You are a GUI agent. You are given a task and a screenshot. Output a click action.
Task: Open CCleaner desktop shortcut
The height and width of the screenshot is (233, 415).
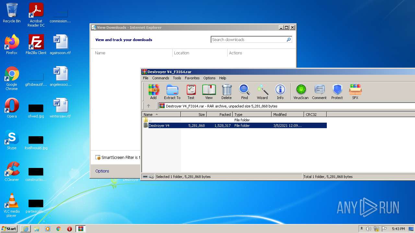12,172
